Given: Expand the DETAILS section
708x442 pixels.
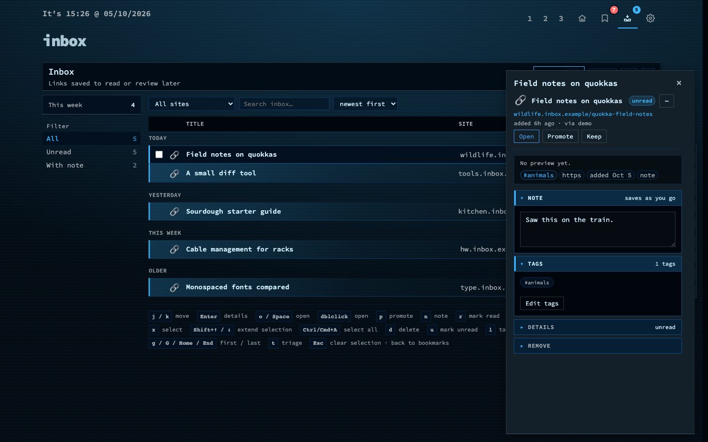Looking at the screenshot, I should tap(598, 327).
